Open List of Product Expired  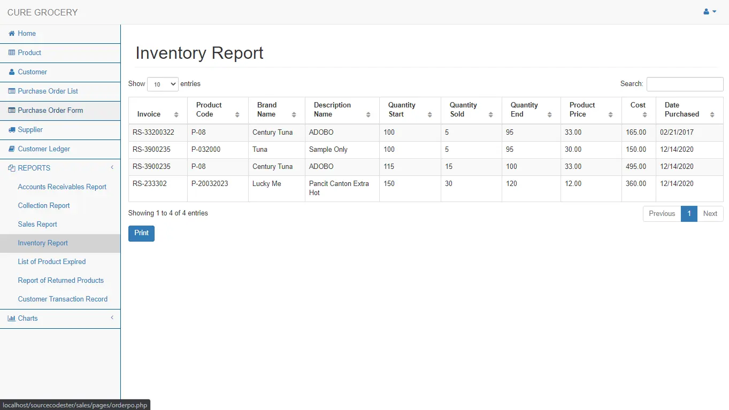tap(52, 262)
